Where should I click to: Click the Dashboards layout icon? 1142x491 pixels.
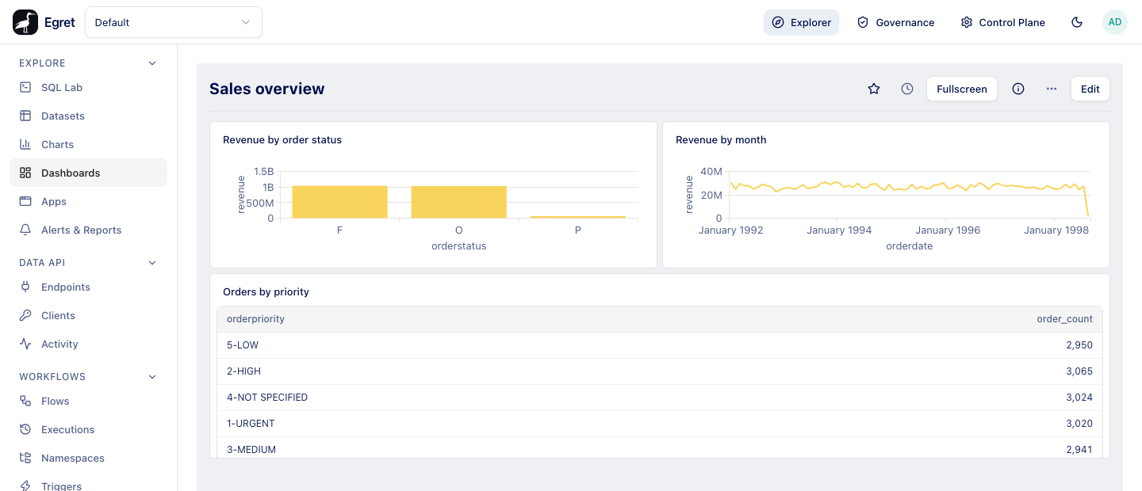coord(25,173)
